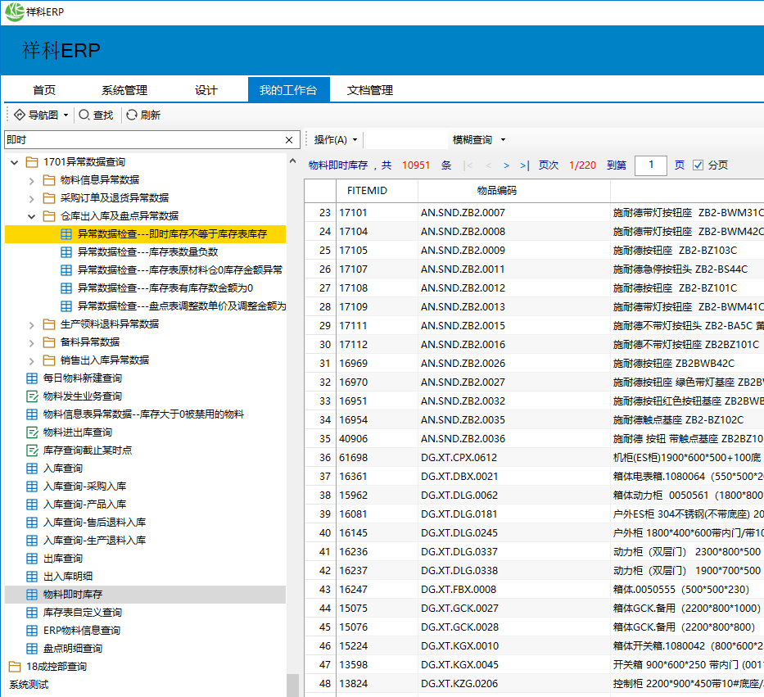764x697 pixels.
Task: Click the refresh icon
Action: 131,115
